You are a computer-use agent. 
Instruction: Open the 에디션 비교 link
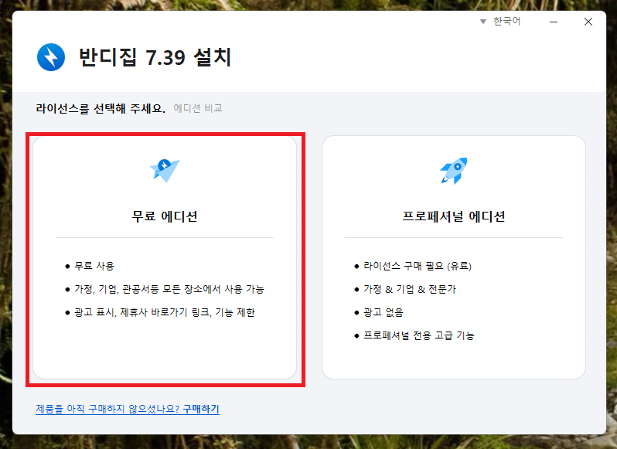point(198,108)
